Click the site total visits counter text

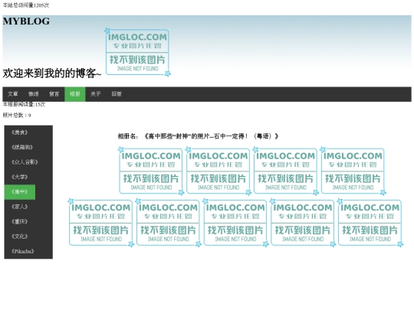click(26, 5)
